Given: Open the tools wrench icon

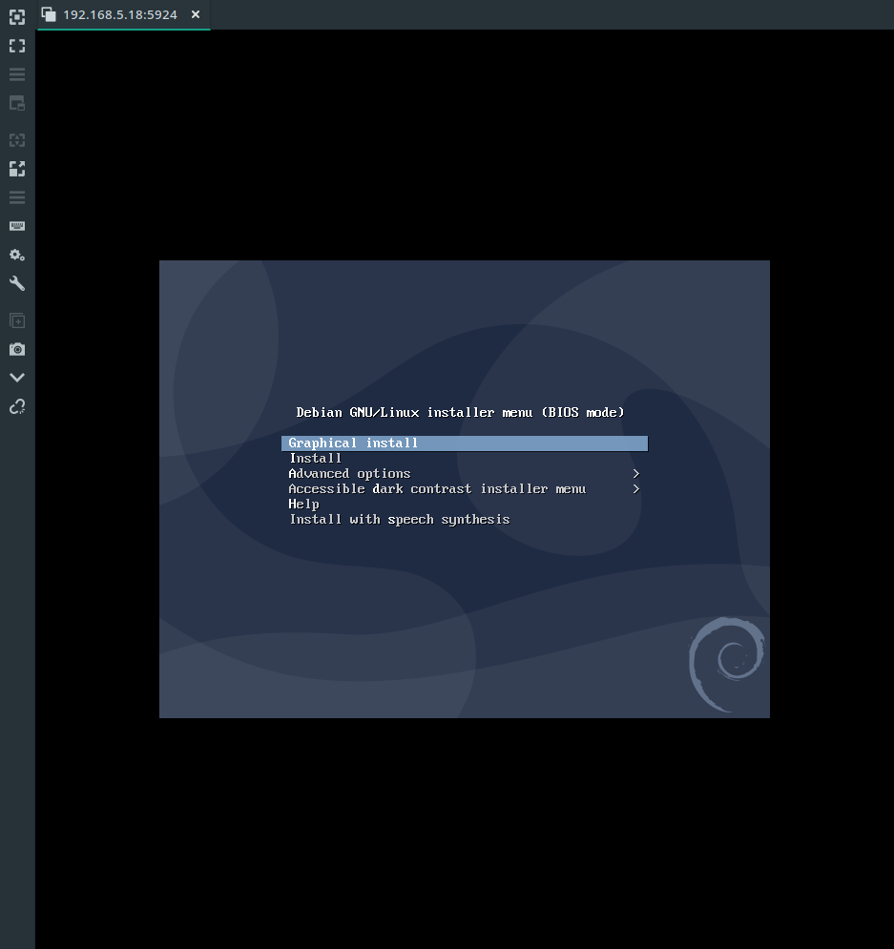Looking at the screenshot, I should click(x=17, y=283).
